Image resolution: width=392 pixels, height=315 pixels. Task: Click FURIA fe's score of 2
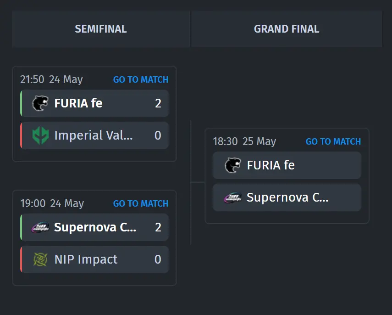tap(158, 103)
